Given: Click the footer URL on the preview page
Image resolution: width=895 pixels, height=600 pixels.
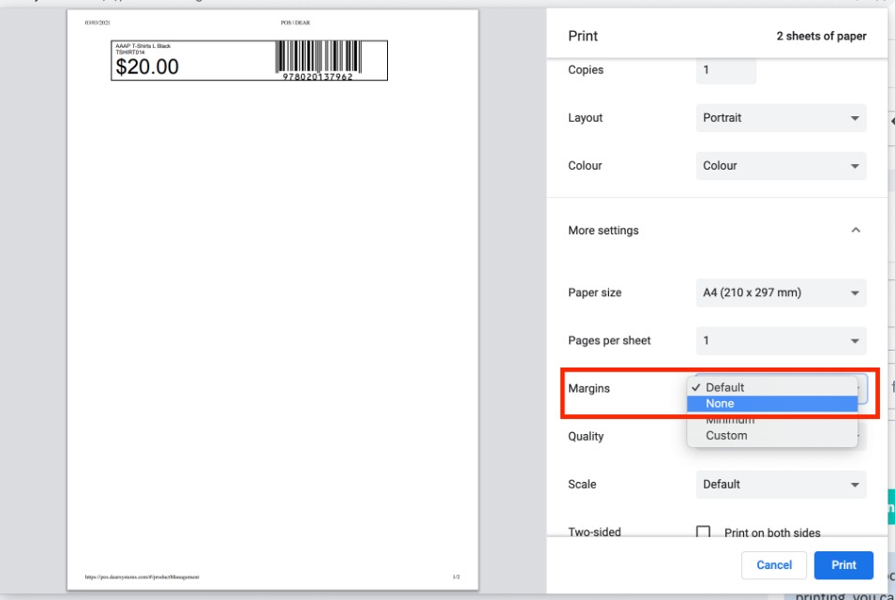Looking at the screenshot, I should click(x=142, y=577).
